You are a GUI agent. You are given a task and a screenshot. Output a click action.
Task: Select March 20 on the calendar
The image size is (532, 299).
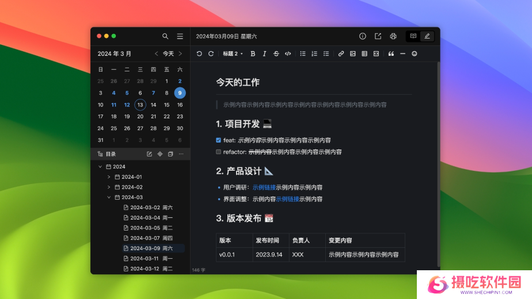coord(140,116)
